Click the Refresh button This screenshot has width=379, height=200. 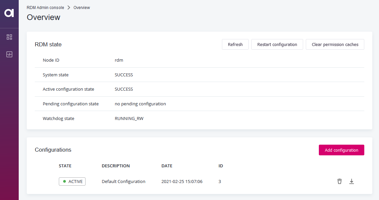tap(235, 44)
